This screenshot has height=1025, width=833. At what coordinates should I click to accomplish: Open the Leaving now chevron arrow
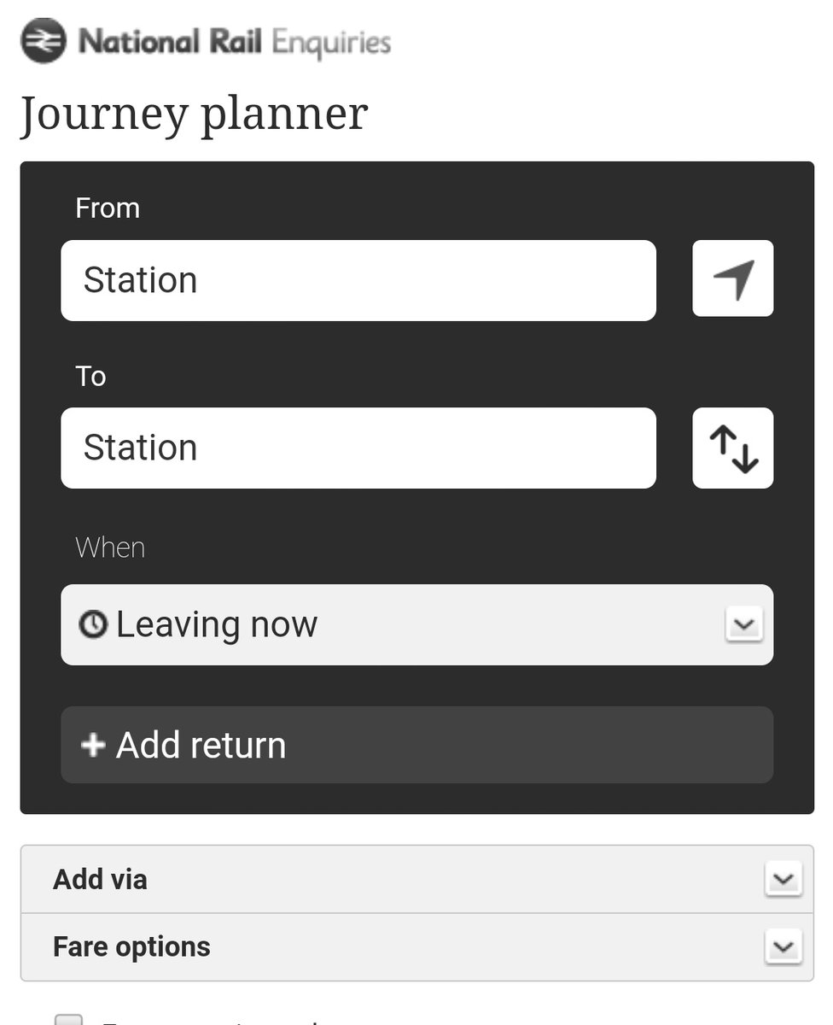pos(743,624)
